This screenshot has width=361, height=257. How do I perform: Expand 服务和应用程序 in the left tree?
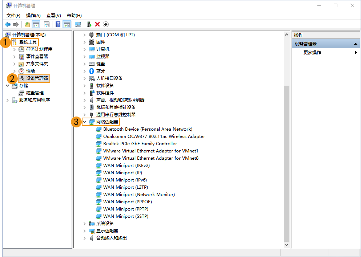[x=8, y=100]
